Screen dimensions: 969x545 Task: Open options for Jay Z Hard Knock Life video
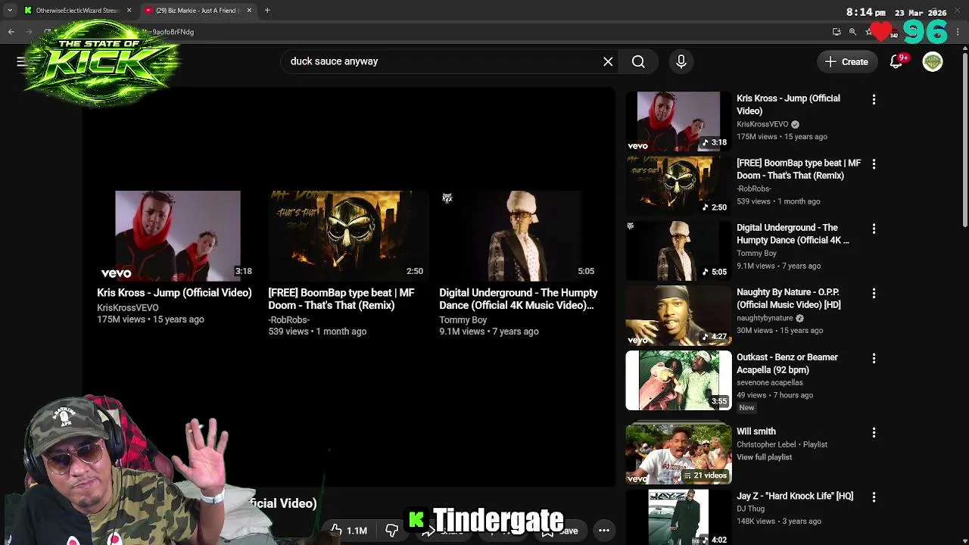click(x=874, y=497)
